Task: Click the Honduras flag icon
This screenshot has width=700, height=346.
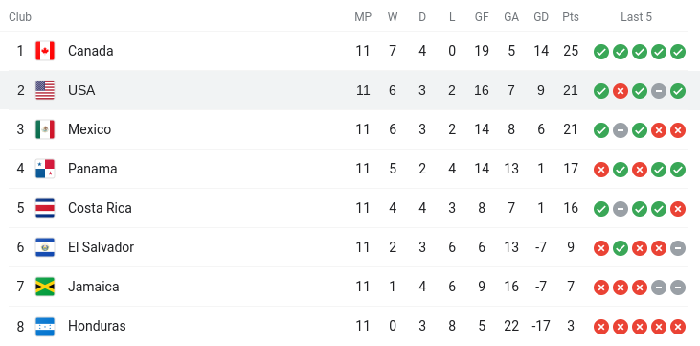Action: 45,326
